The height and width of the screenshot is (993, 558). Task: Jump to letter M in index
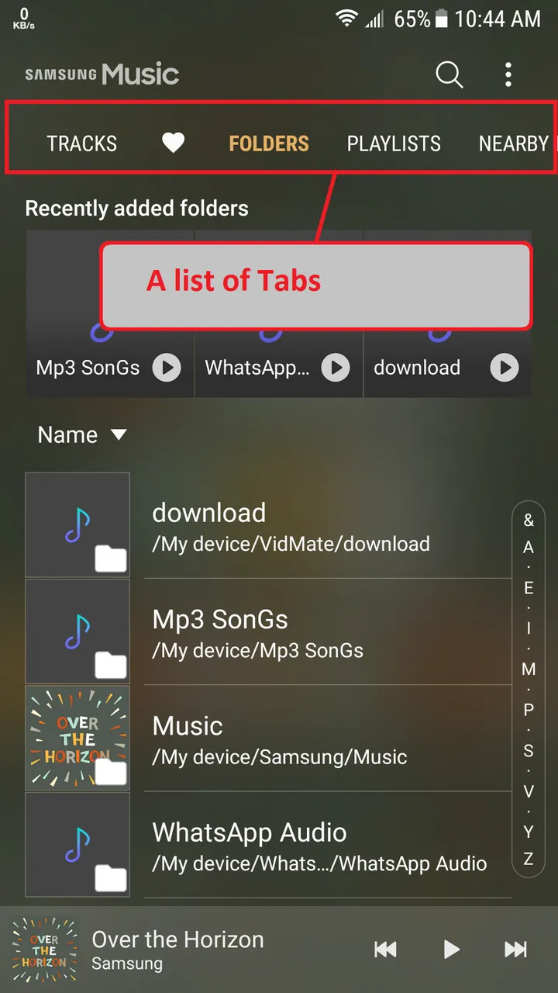pos(529,669)
